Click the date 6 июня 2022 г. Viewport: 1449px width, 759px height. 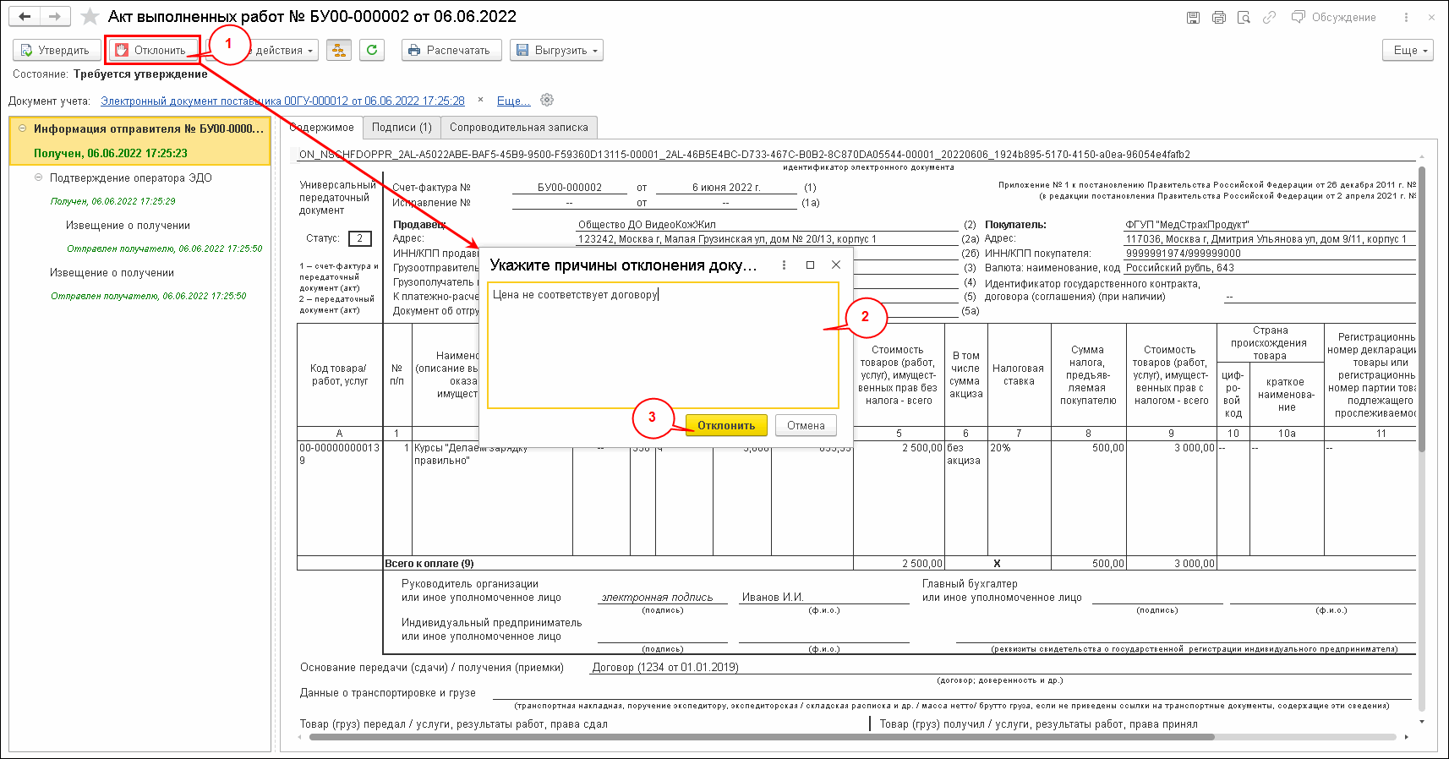coord(726,188)
